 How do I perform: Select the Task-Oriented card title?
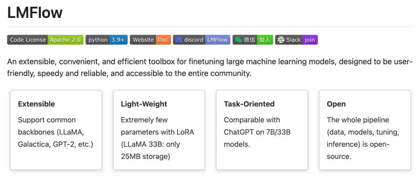249,104
